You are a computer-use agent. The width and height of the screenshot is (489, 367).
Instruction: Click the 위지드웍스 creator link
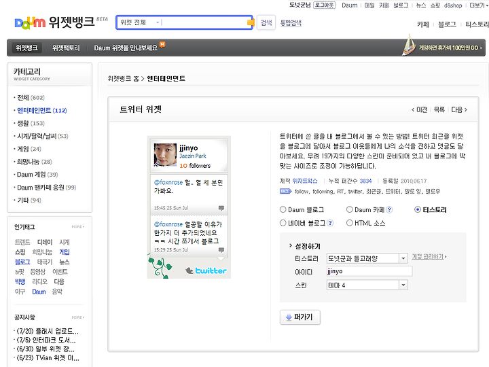pyautogui.click(x=305, y=181)
